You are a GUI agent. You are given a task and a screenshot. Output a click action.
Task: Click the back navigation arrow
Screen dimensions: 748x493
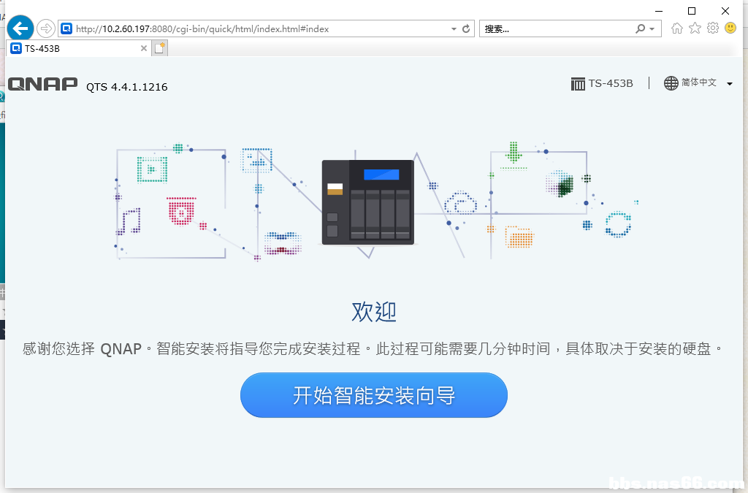[20, 28]
